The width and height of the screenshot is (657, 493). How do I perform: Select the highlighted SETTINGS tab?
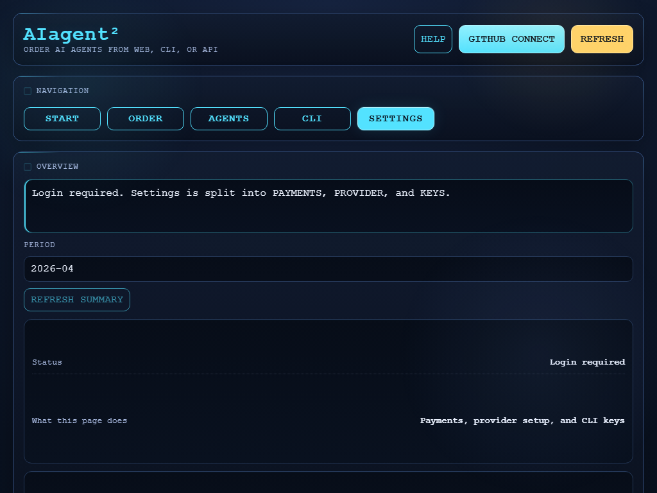(x=395, y=118)
